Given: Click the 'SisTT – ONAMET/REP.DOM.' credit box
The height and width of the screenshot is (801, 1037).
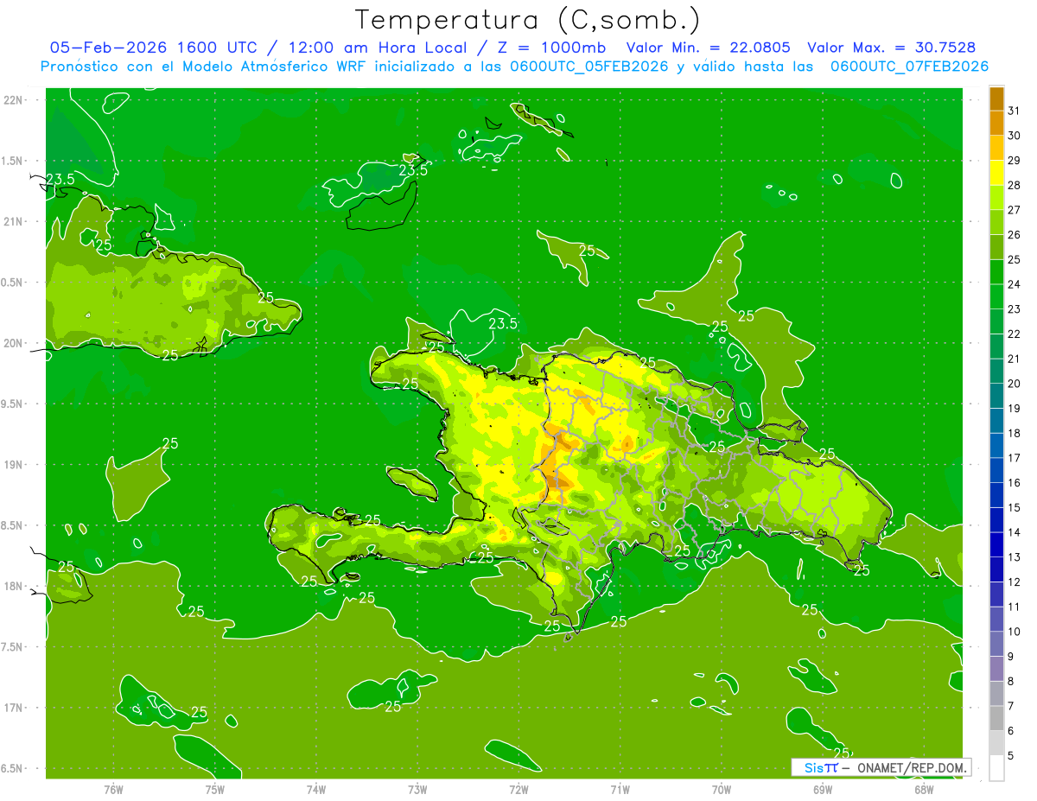Looking at the screenshot, I should (881, 767).
